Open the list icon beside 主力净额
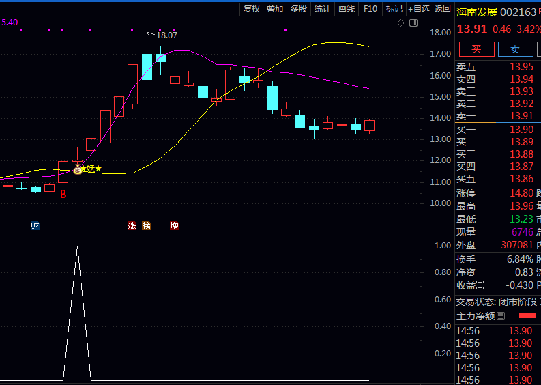This screenshot has width=541, height=385. 501,316
